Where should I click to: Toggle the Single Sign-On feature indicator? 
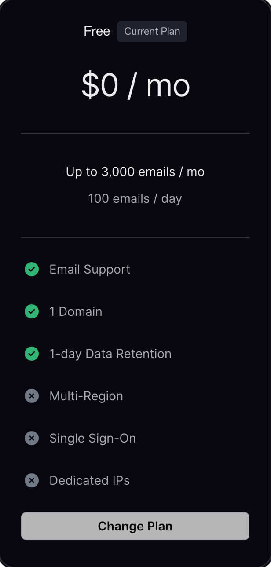(31, 438)
